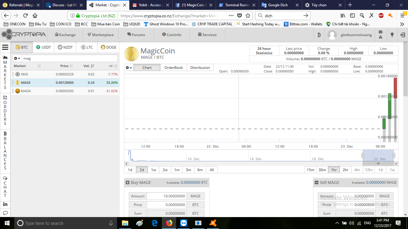Click the Adblock Plus extension icon
The width and height of the screenshot is (408, 229).
tap(381, 16)
